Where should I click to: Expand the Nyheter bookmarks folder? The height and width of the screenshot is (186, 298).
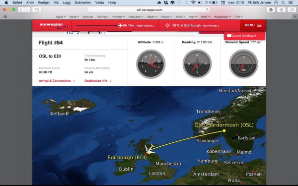tap(118, 17)
